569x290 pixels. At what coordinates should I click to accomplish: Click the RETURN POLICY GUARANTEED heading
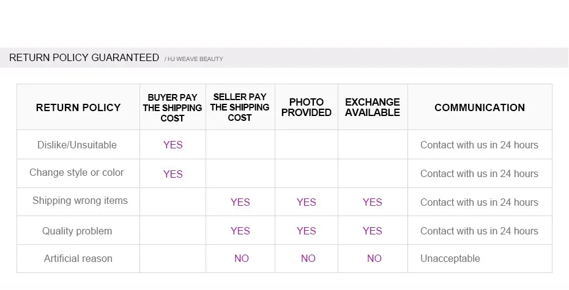click(x=84, y=58)
